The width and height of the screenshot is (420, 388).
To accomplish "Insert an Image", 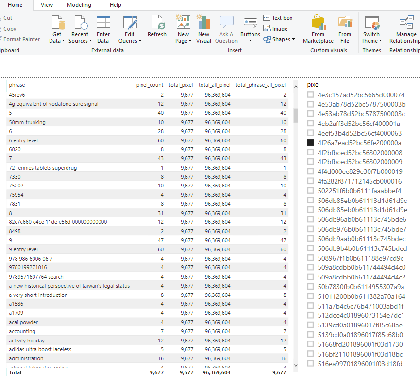I will point(275,29).
